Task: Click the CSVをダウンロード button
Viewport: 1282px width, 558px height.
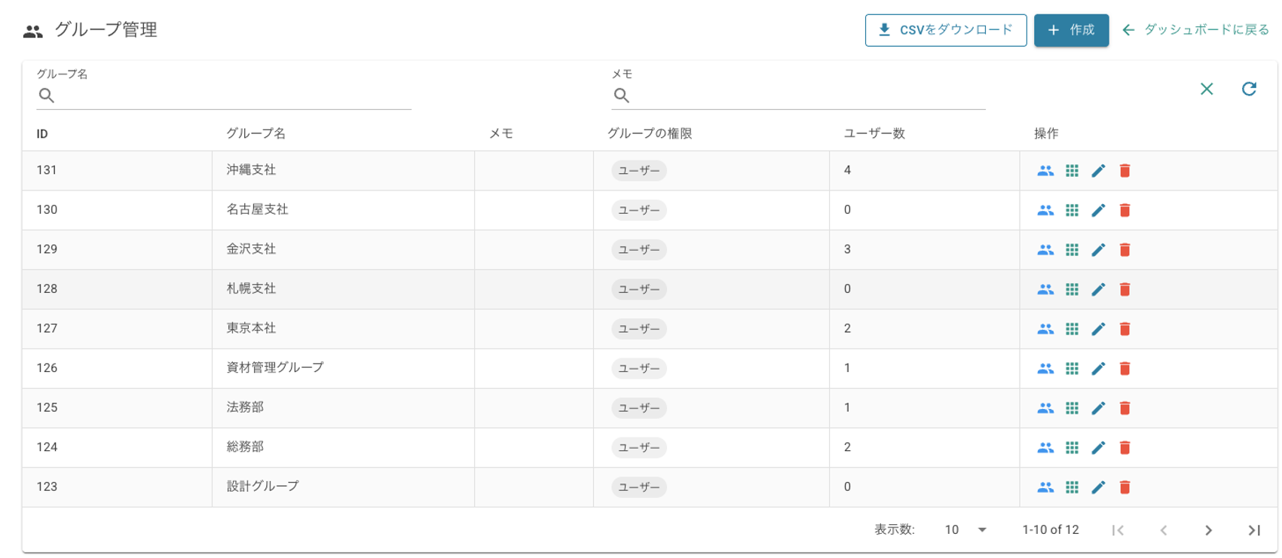Action: (945, 30)
